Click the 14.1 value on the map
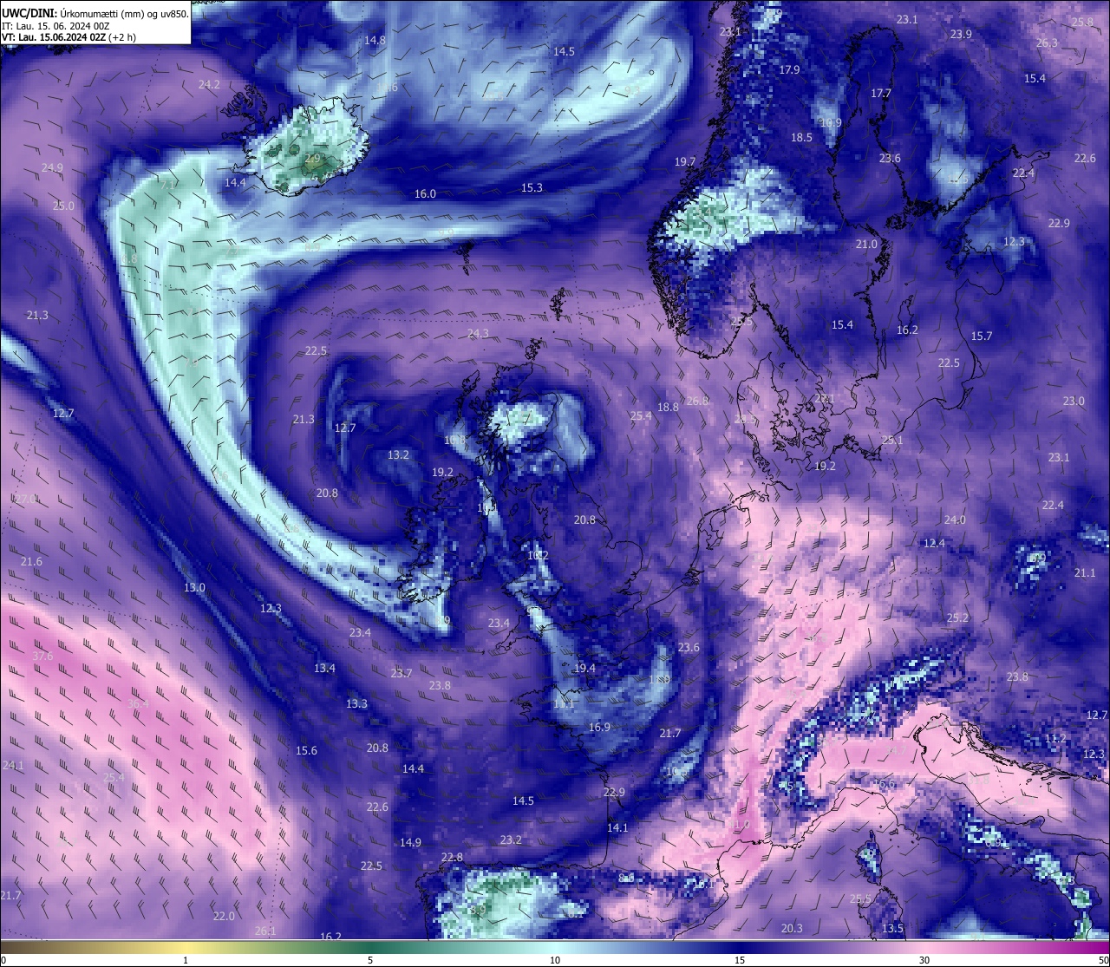The width and height of the screenshot is (1110, 967). 617,828
